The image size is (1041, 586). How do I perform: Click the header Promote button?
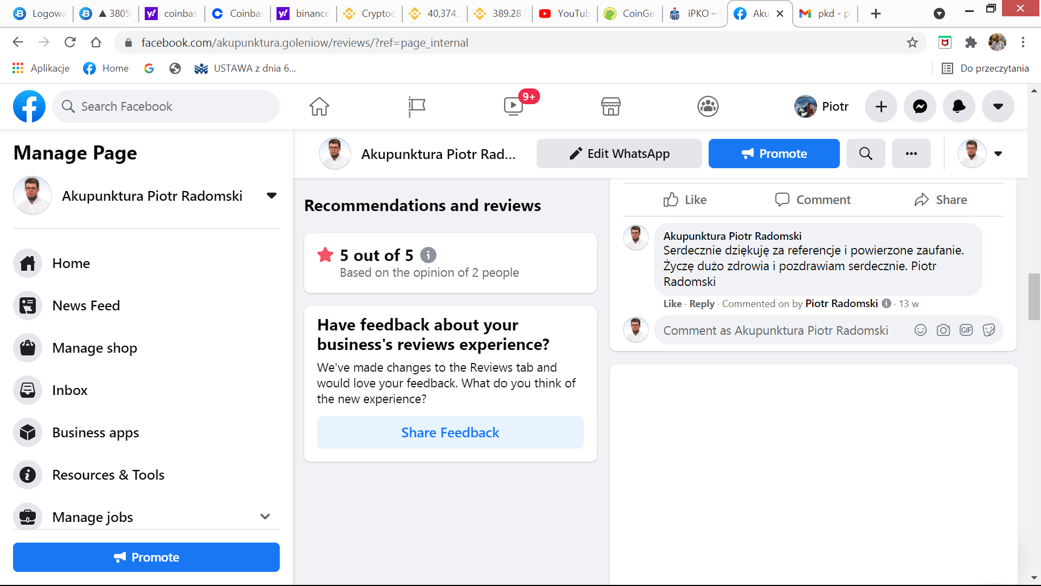[774, 154]
